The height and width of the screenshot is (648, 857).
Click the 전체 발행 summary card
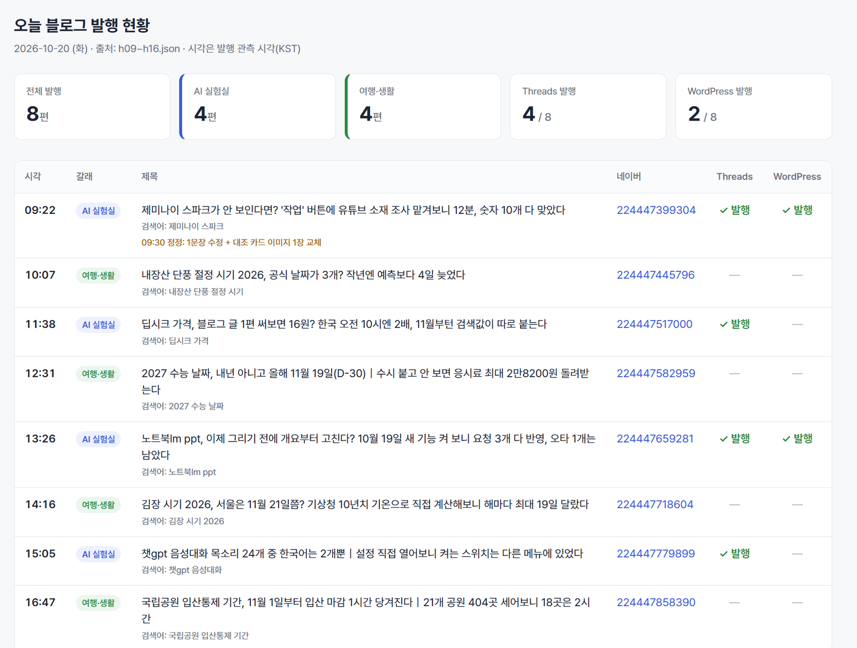92,107
